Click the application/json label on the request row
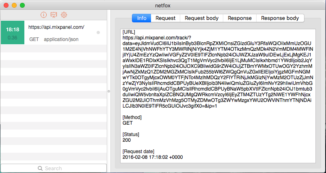Viewport: 326px width, 173px height. point(61,39)
